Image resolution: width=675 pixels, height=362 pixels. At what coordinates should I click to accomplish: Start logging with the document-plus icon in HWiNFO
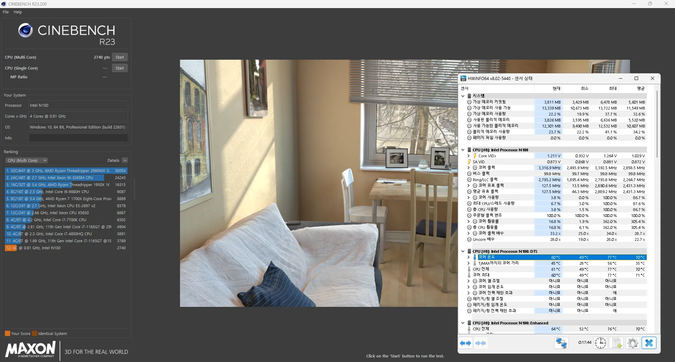(617, 343)
